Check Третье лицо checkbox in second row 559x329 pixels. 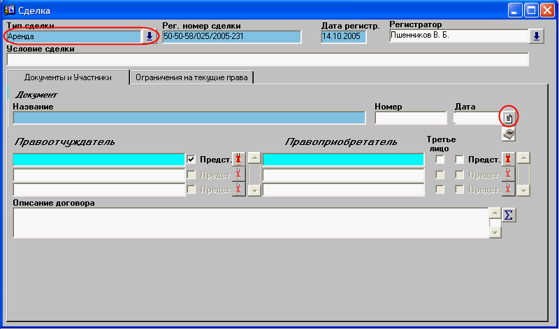[x=440, y=175]
